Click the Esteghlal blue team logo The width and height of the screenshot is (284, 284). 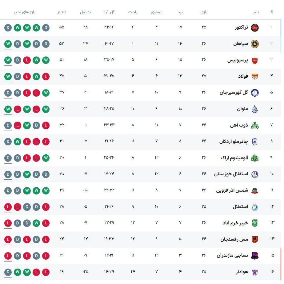pyautogui.click(x=254, y=207)
